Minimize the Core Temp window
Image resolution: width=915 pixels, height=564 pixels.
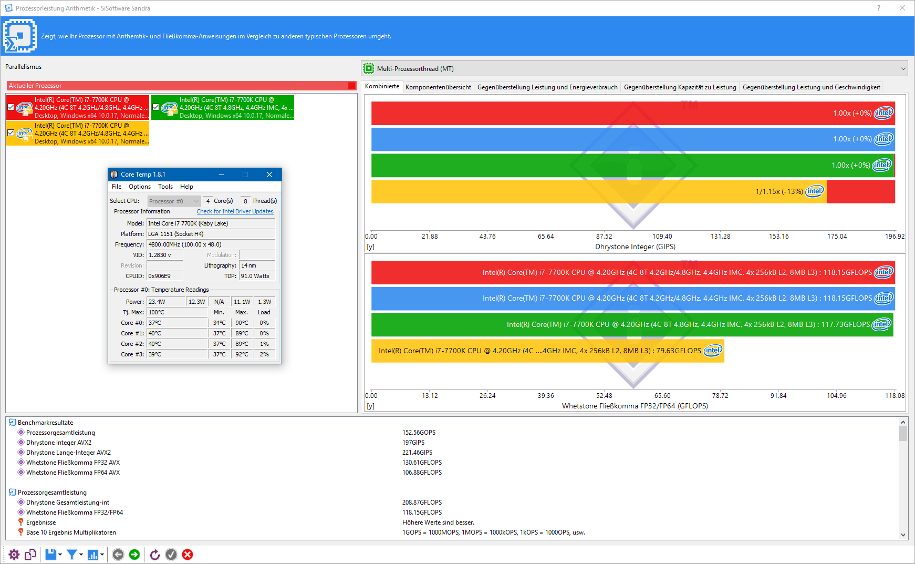click(222, 175)
